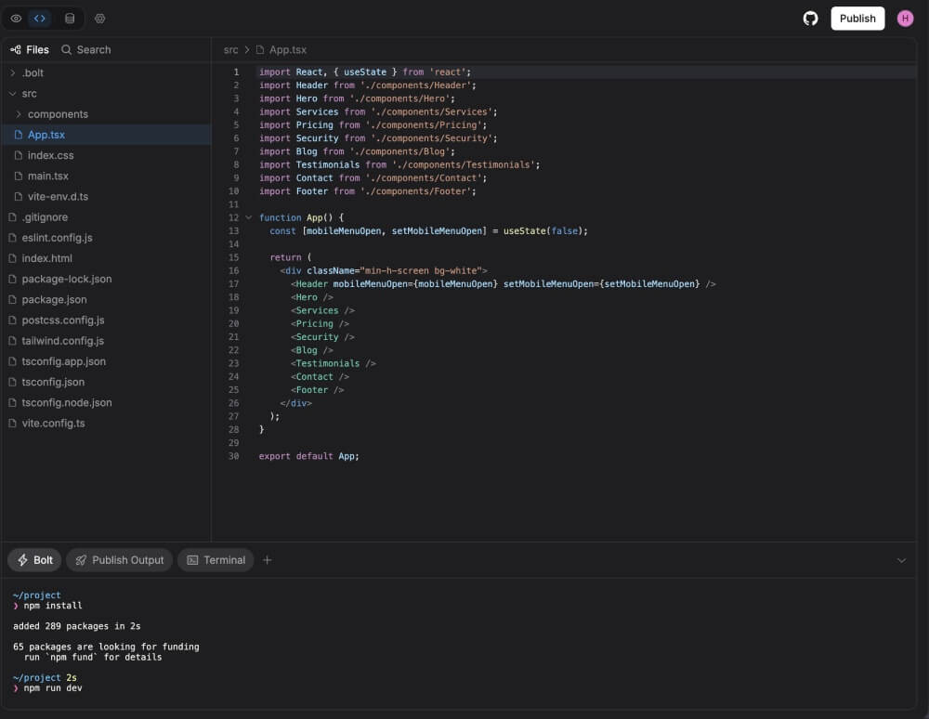The image size is (929, 719).
Task: Open GitHub integration icon
Action: [810, 19]
